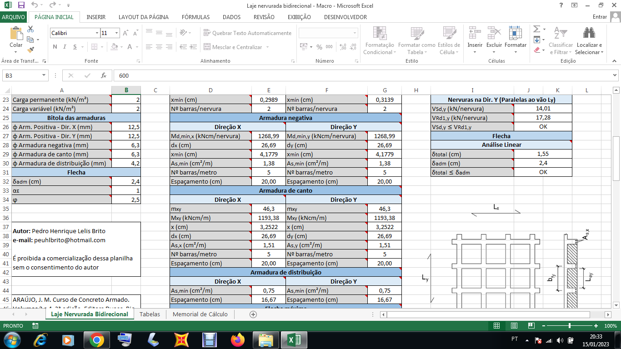This screenshot has height=349, width=621.
Task: Open Formatar como Tabela menu
Action: tap(416, 40)
